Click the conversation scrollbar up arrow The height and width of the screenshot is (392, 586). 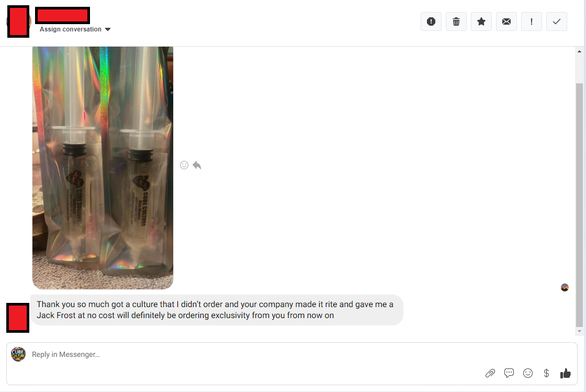[579, 51]
